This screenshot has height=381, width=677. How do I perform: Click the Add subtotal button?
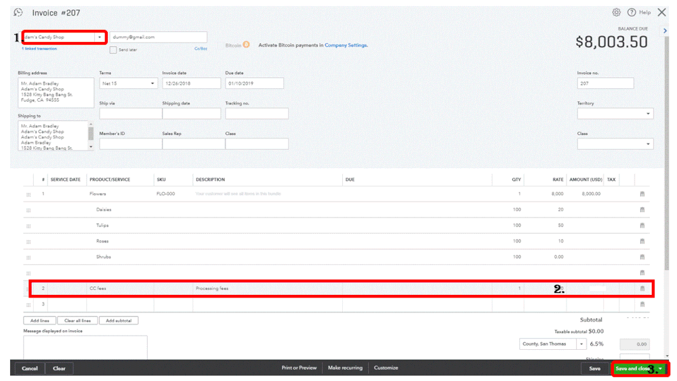point(119,321)
